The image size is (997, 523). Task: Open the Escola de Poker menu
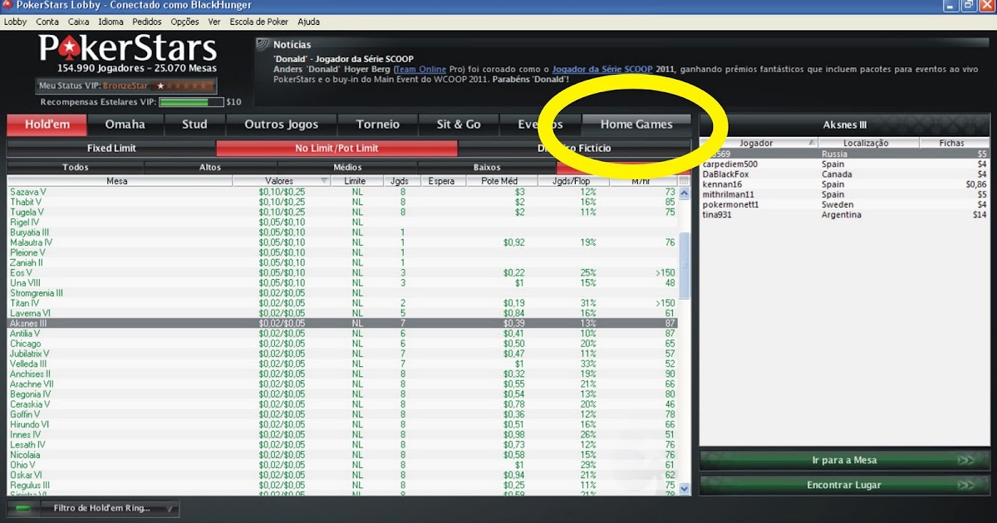(x=258, y=22)
